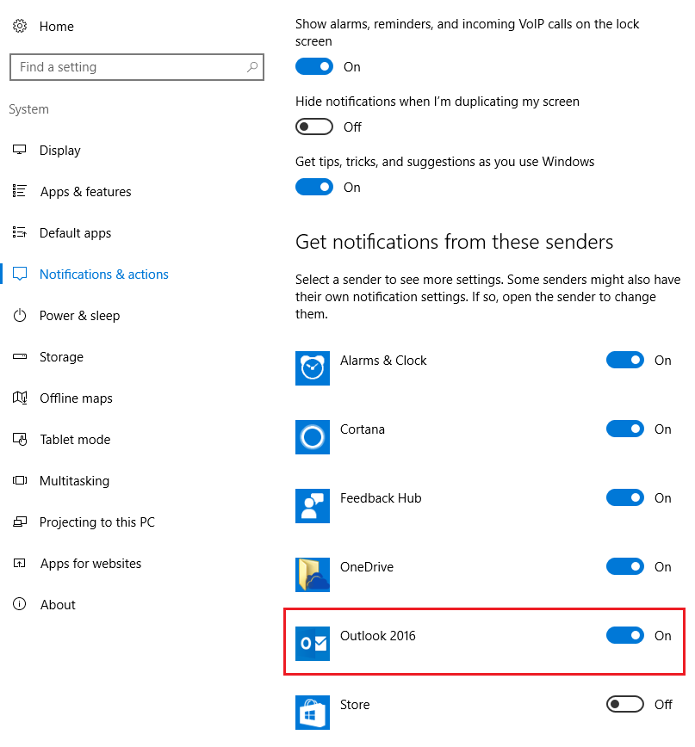Open Power & sleep settings
Viewport: 695px width, 747px height.
[79, 316]
